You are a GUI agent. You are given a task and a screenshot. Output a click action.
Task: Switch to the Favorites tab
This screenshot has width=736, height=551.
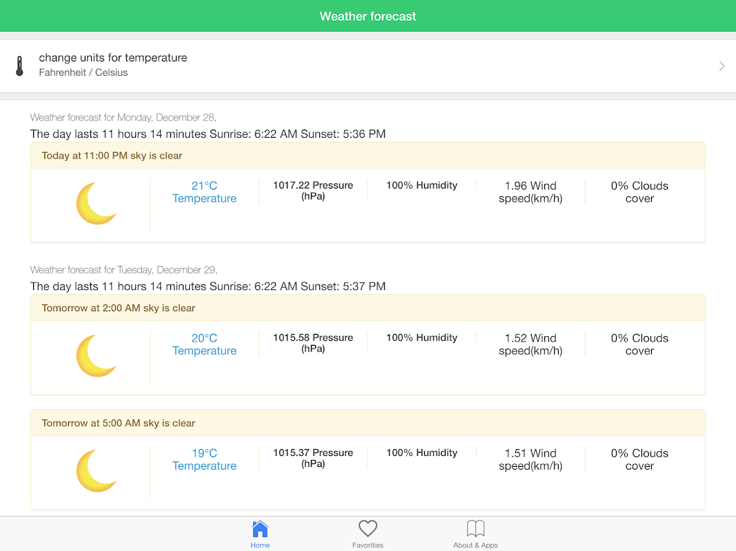click(x=368, y=534)
